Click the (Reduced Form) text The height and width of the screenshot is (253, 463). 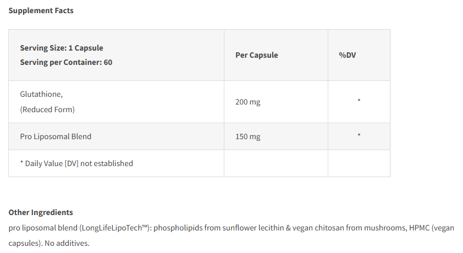tap(47, 109)
